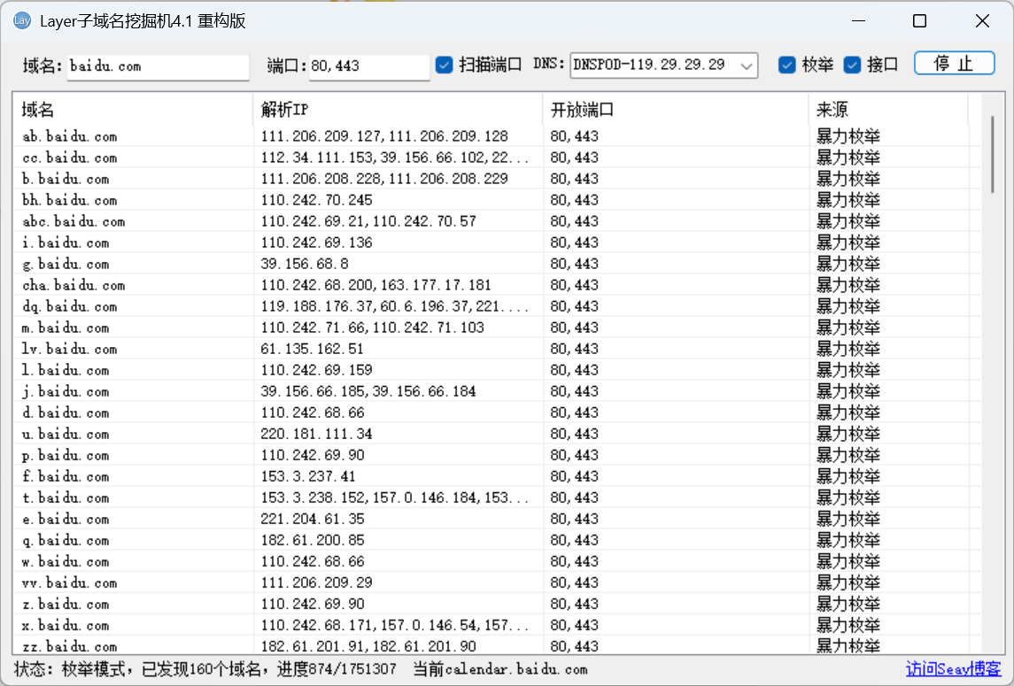
Task: Click IP 110.242.69.159
Action: [316, 370]
